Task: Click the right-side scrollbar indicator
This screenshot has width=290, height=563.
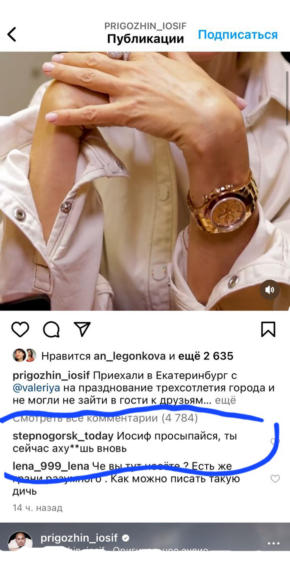Action: coord(287,98)
